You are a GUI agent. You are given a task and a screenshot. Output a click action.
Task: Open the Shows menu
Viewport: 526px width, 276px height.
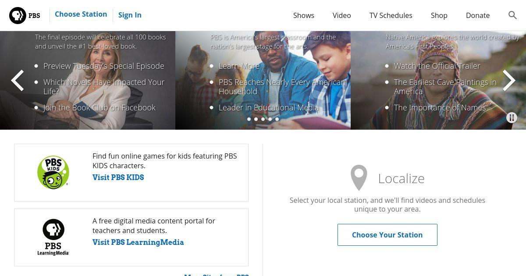304,15
